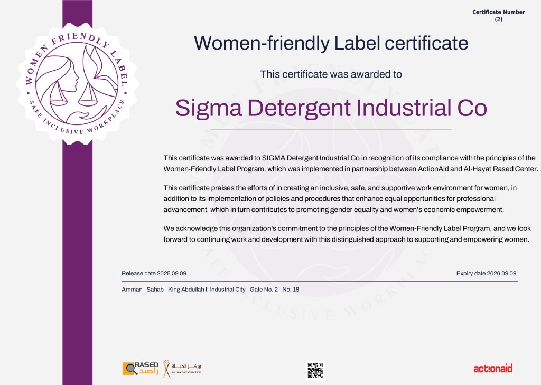541x385 pixels.
Task: Click the QR code at the bottom
Action: (315, 370)
